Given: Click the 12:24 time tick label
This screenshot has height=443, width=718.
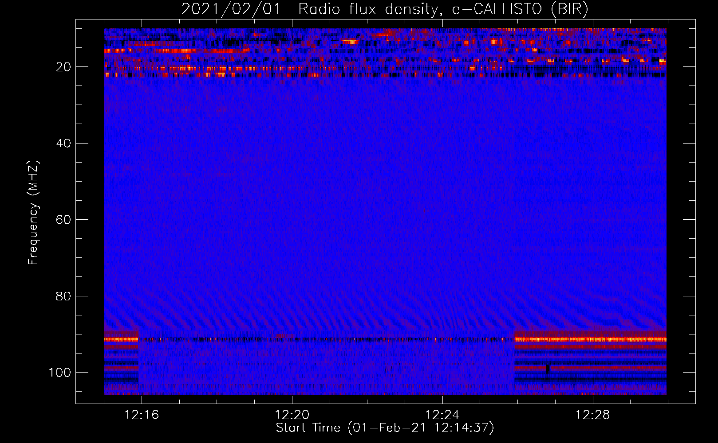Looking at the screenshot, I should pos(442,415).
